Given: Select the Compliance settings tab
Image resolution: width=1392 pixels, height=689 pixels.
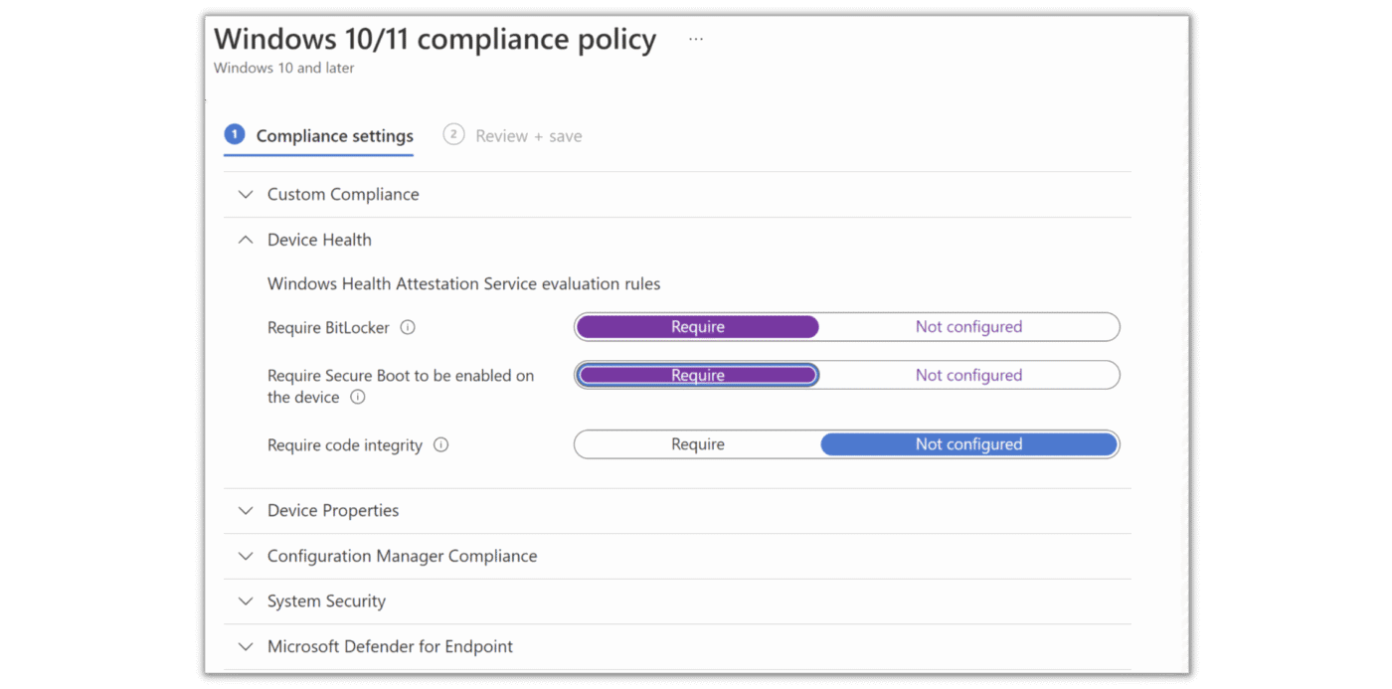Looking at the screenshot, I should [x=334, y=136].
